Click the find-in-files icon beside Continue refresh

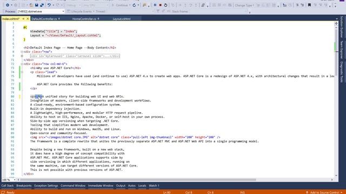pos(144,5)
